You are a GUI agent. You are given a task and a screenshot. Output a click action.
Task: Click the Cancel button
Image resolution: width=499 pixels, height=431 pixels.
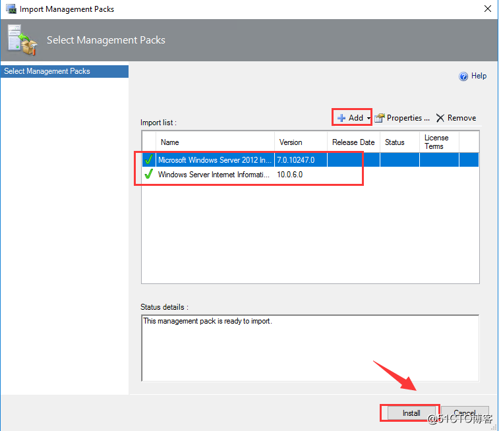(465, 413)
